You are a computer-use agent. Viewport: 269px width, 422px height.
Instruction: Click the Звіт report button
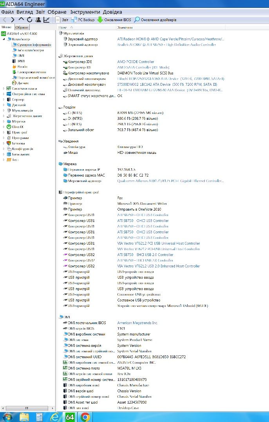pyautogui.click(x=62, y=20)
